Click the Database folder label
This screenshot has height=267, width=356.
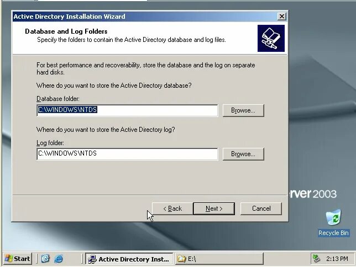58,99
